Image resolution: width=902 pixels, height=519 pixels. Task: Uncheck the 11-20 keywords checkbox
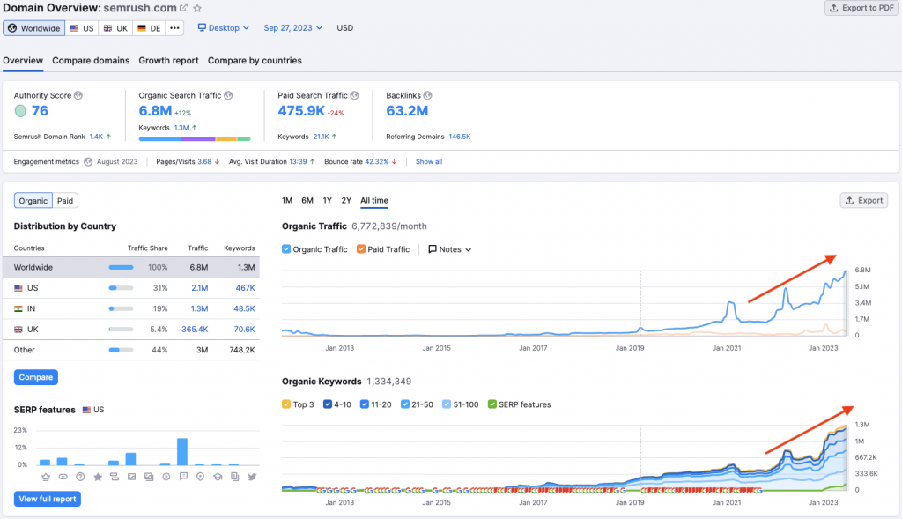(x=364, y=404)
